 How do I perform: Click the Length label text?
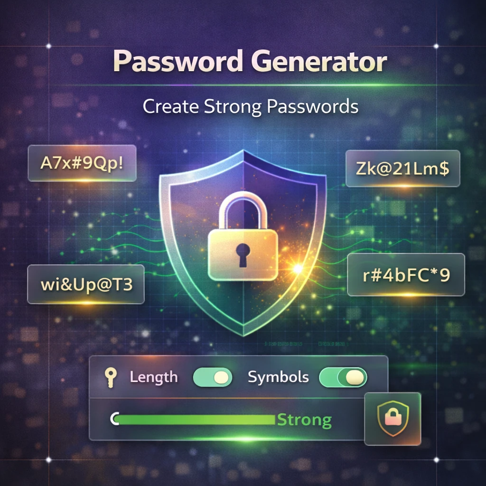coord(154,377)
